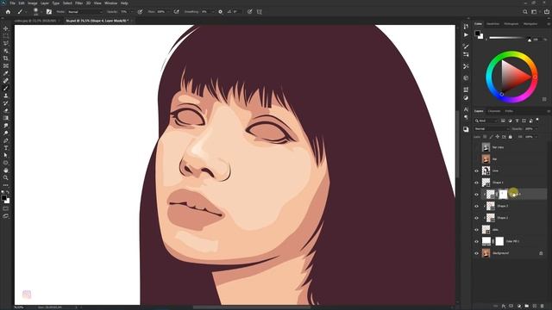Hide the selected Shape 4 layer
This screenshot has height=310, width=552.
[477, 195]
